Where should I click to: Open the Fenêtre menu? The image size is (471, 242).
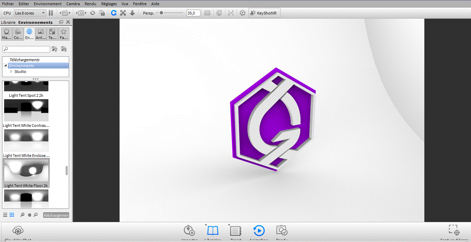[x=140, y=4]
